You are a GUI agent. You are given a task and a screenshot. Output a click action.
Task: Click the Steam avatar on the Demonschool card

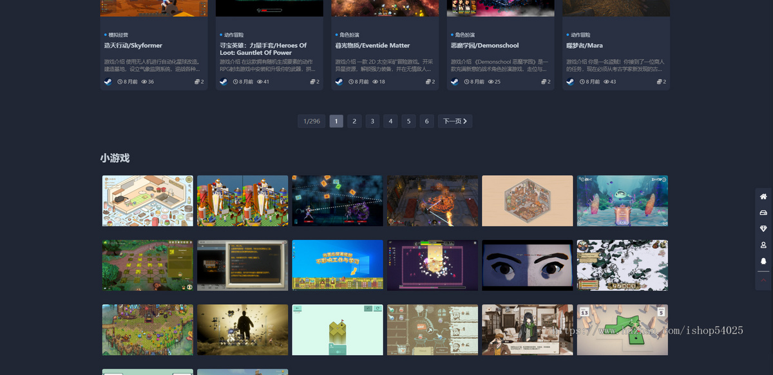pos(455,82)
